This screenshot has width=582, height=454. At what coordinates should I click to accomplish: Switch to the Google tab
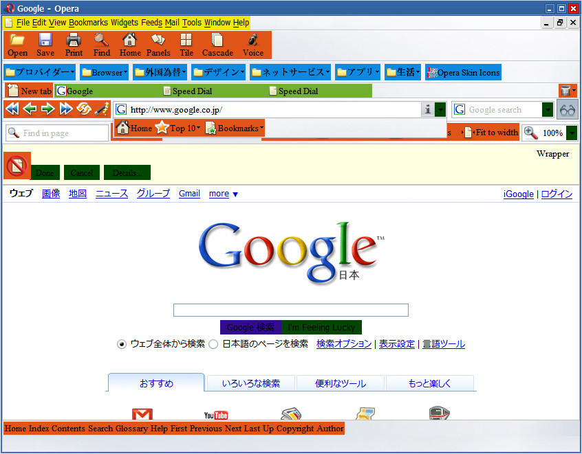(x=107, y=91)
